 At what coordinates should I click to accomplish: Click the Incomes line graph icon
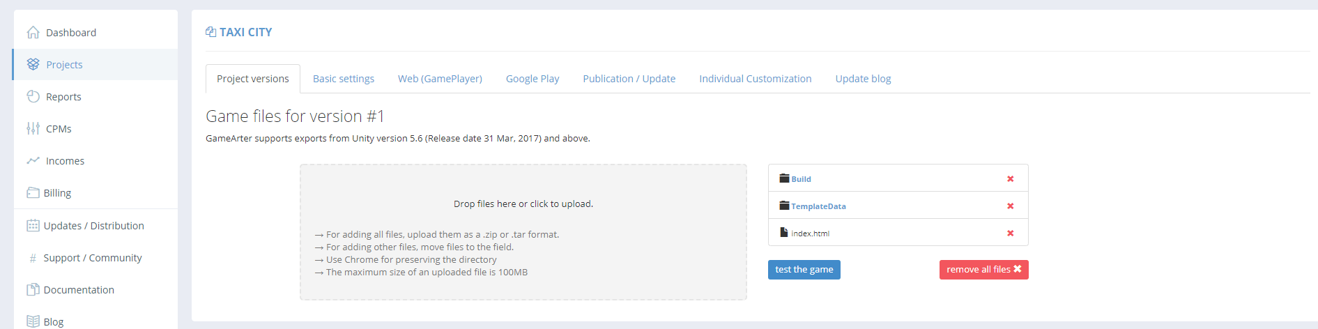tap(33, 160)
